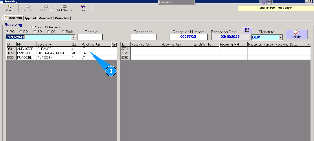
Task: Select row ID 3731 in left table
Action: [11, 49]
